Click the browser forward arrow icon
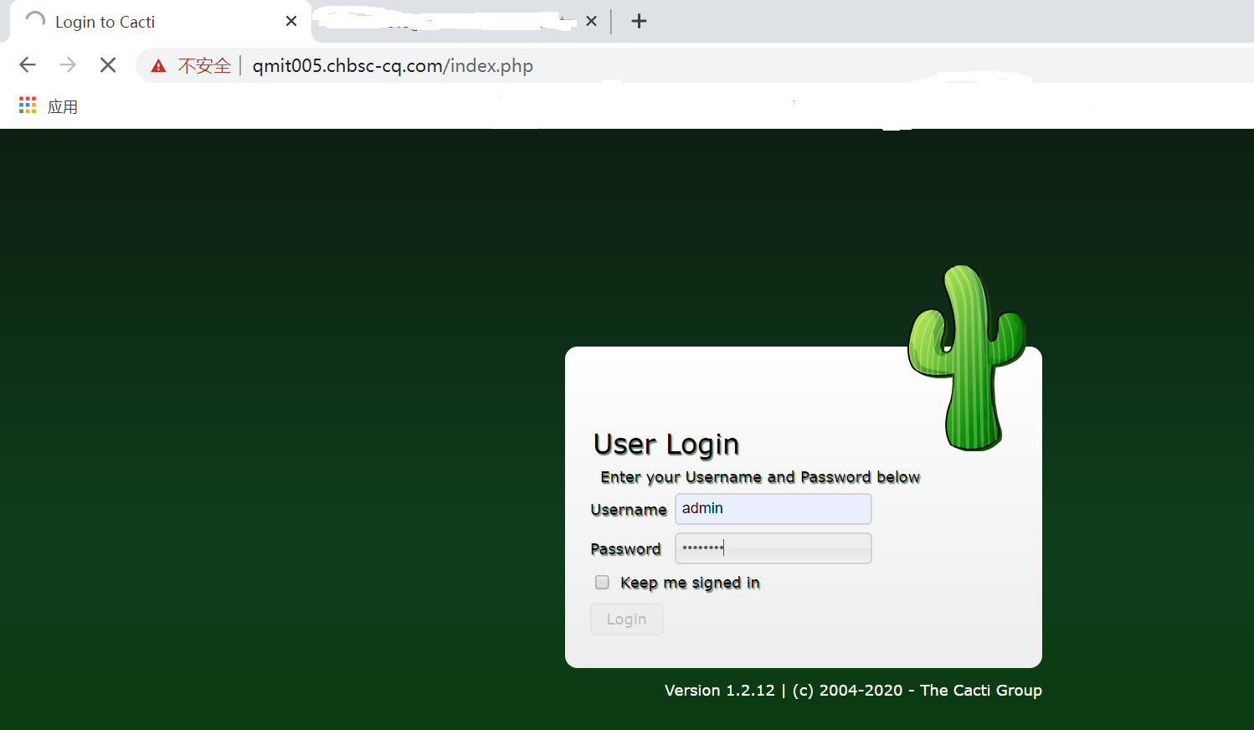Image resolution: width=1254 pixels, height=730 pixels. pyautogui.click(x=68, y=64)
